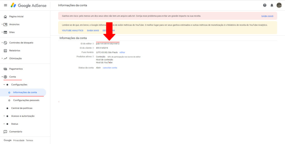The image size is (285, 144).
Task: Click the Página inicial home icon
Action: [6, 16]
